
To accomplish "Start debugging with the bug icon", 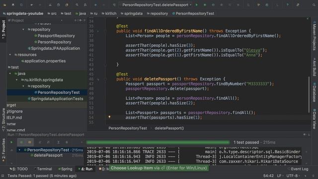I will click(x=205, y=5).
